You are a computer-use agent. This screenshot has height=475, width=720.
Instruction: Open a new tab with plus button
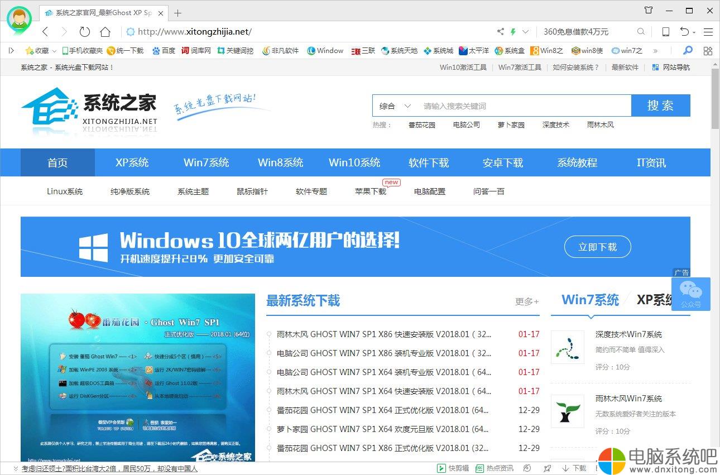(177, 13)
